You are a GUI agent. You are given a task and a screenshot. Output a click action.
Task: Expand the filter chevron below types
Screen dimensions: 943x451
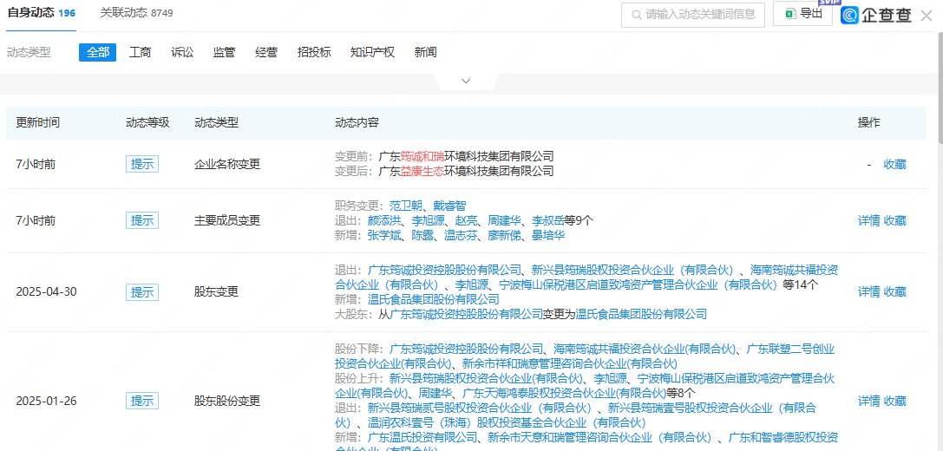coord(466,82)
